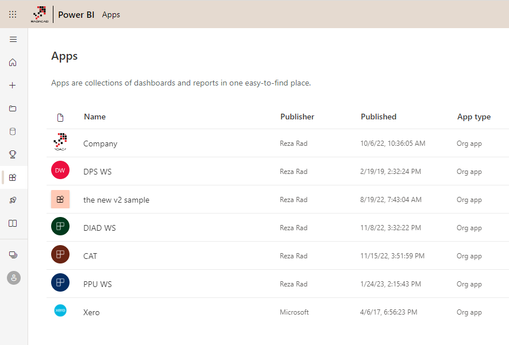Viewport: 509px width, 345px height.
Task: Open the DPS WS app
Action: coord(99,172)
